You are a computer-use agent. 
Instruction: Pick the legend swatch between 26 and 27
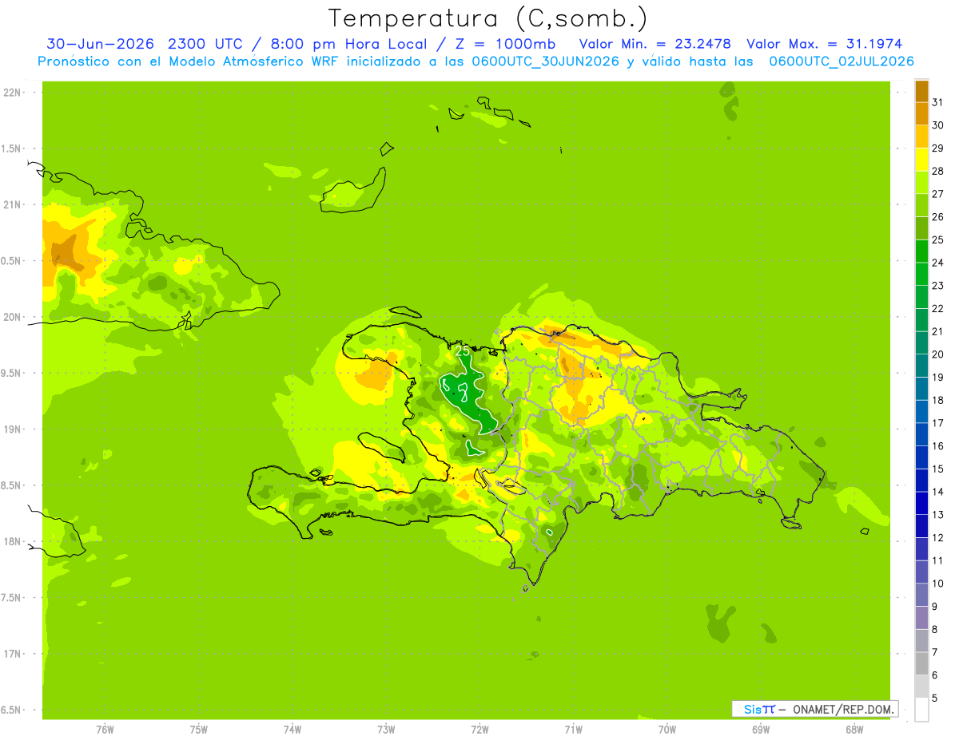click(x=921, y=206)
